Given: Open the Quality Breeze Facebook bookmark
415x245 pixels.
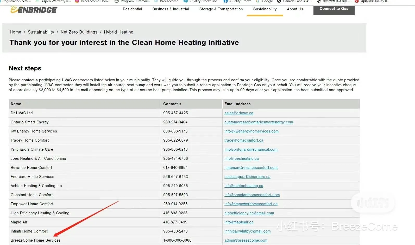Looking at the screenshot, I should click(x=238, y=1).
